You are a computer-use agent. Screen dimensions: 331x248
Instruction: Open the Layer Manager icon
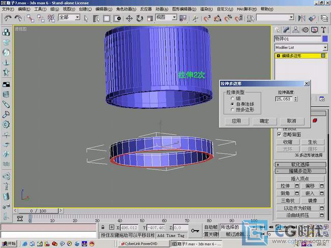point(324,18)
